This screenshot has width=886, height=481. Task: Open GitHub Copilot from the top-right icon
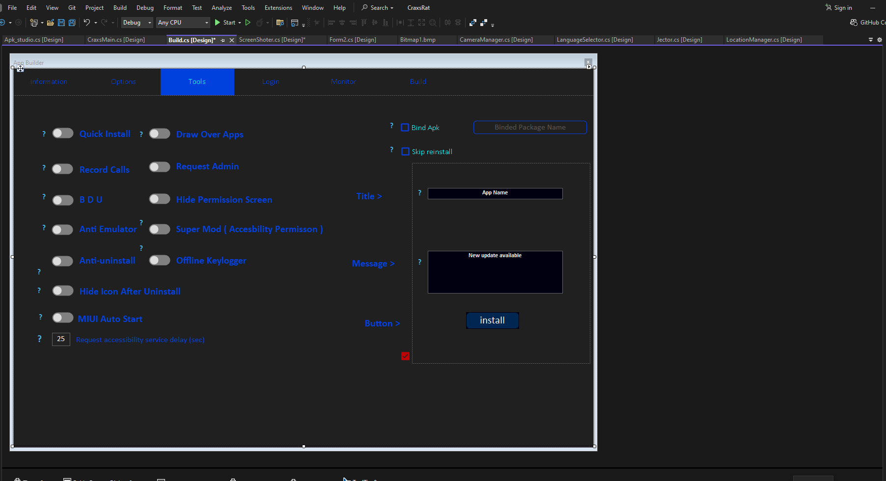coord(854,22)
